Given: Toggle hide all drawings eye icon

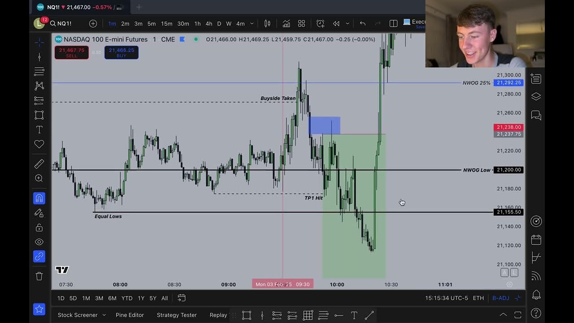Looking at the screenshot, I should click(x=39, y=242).
